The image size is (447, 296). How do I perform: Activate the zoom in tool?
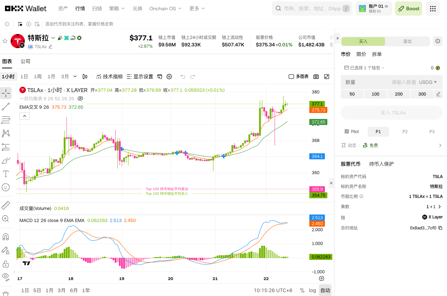[6, 218]
